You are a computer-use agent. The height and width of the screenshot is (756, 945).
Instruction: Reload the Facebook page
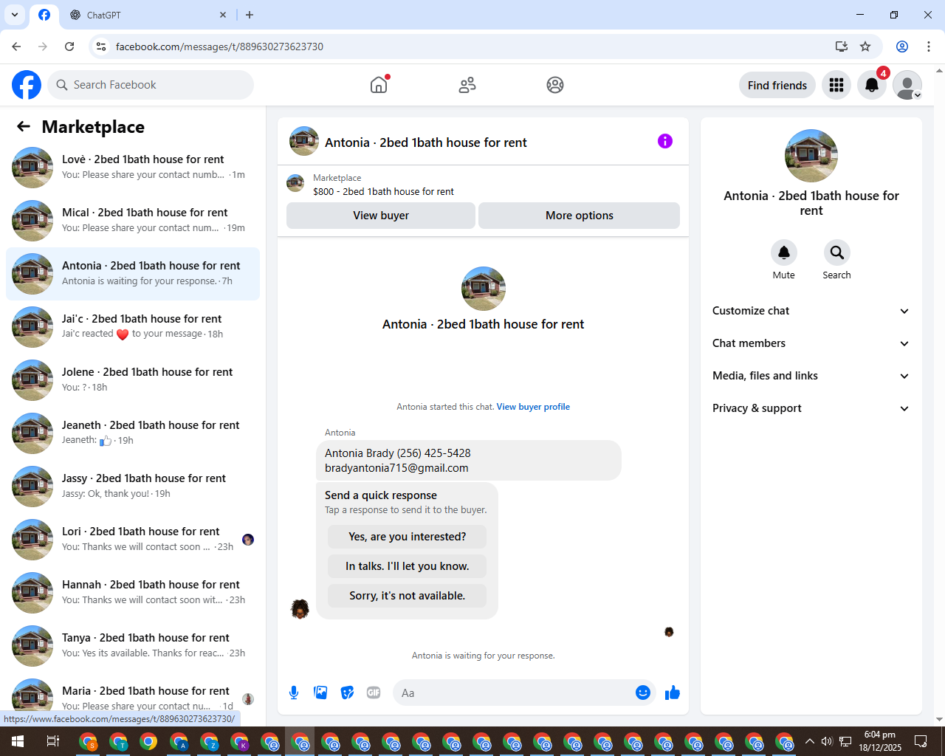[x=69, y=47]
